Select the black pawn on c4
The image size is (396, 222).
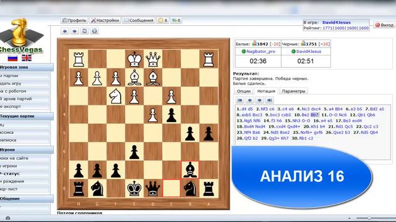pyautogui.click(x=171, y=115)
